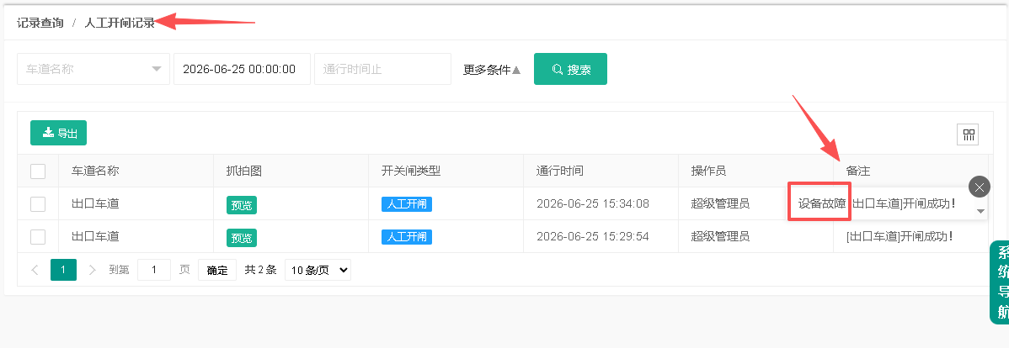Viewport: 1009px width, 348px height.
Task: Click 人工开闸 tag in the 15:29:54 row
Action: (407, 237)
